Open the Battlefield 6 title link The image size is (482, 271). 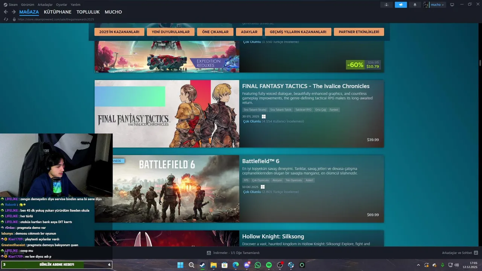coord(261,161)
